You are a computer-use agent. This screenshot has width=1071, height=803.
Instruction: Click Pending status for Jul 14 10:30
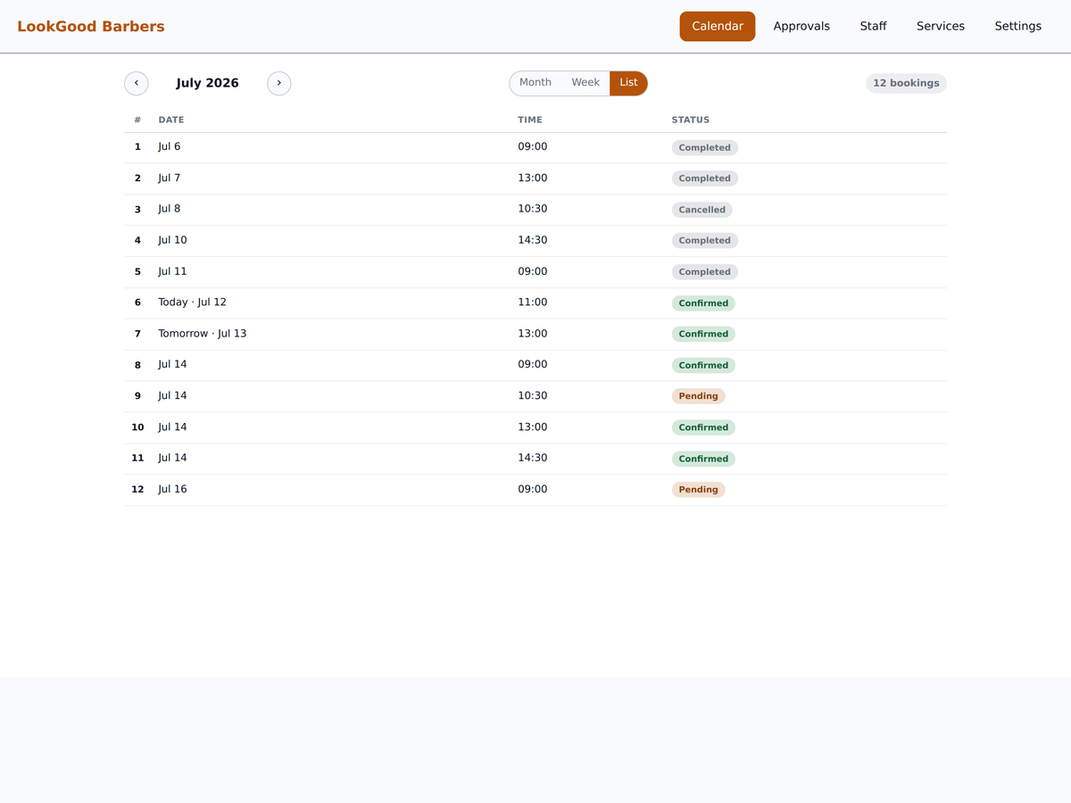(x=699, y=396)
